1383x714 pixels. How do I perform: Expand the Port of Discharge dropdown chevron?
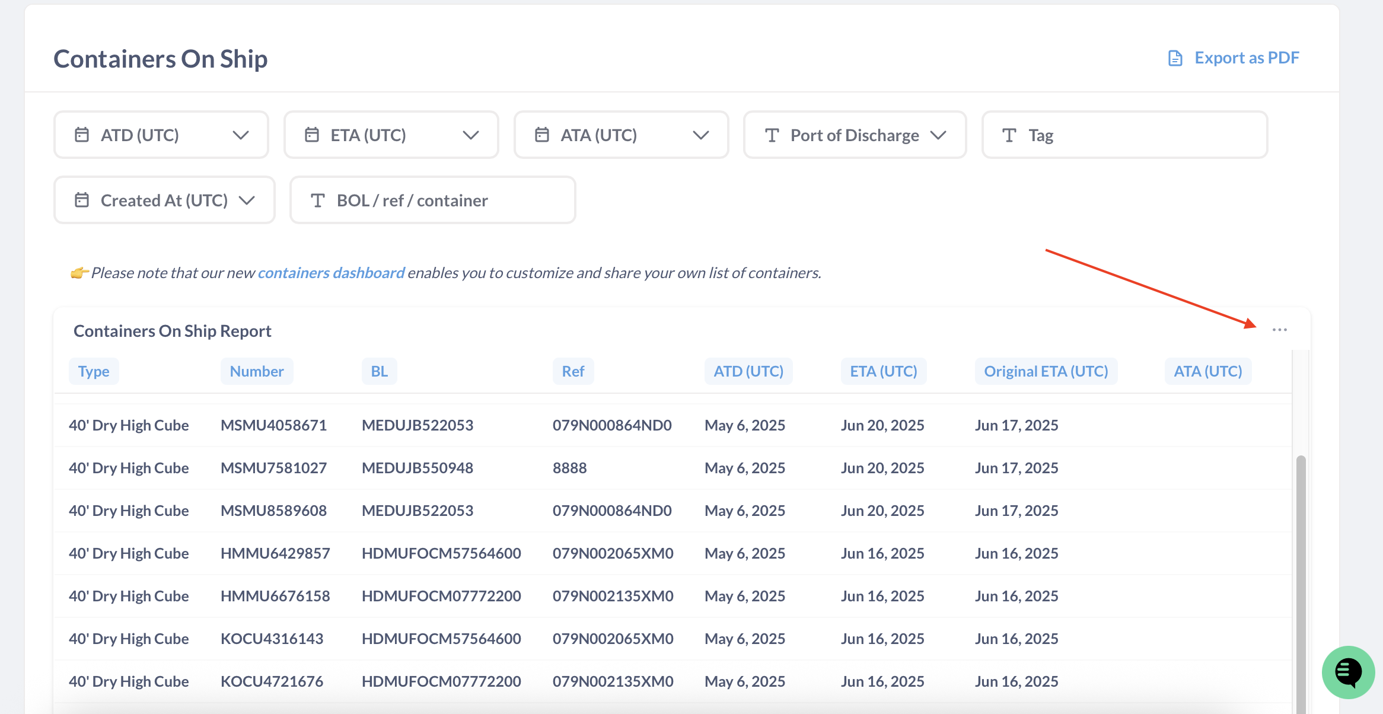tap(938, 135)
